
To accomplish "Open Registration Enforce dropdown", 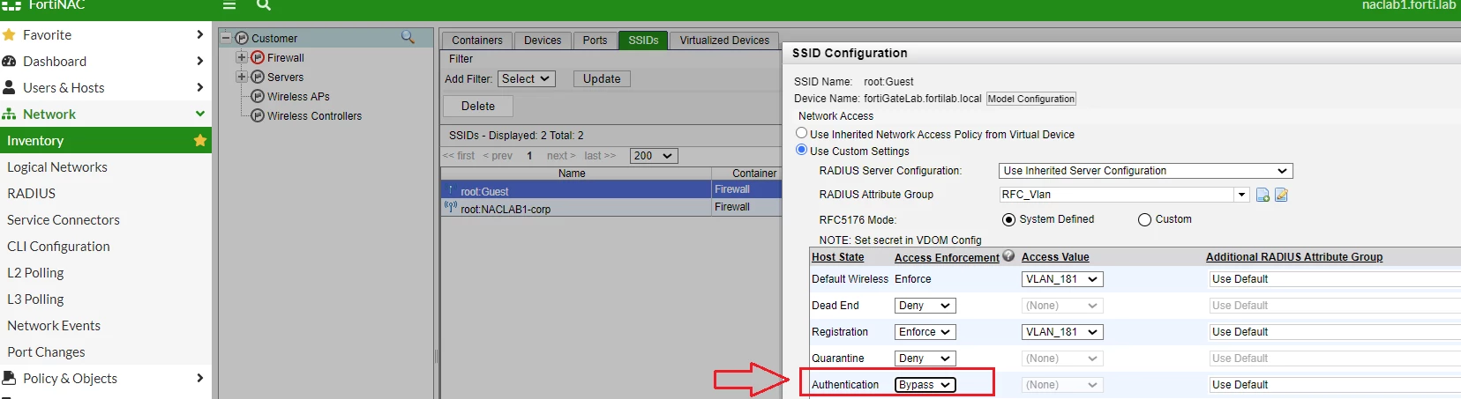I will tap(925, 332).
